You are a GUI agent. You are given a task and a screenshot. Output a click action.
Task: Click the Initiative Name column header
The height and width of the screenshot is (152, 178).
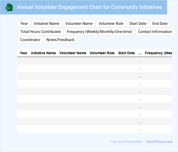click(43, 53)
